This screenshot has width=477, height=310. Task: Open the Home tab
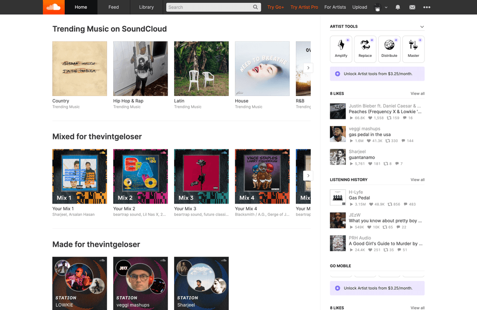pos(81,7)
